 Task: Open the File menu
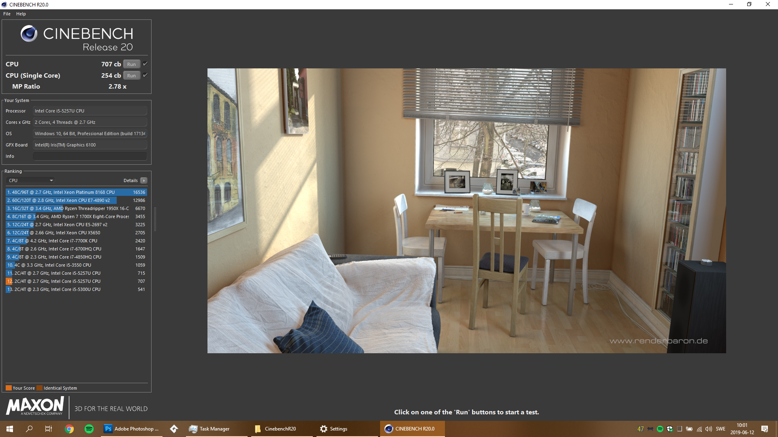tap(7, 14)
